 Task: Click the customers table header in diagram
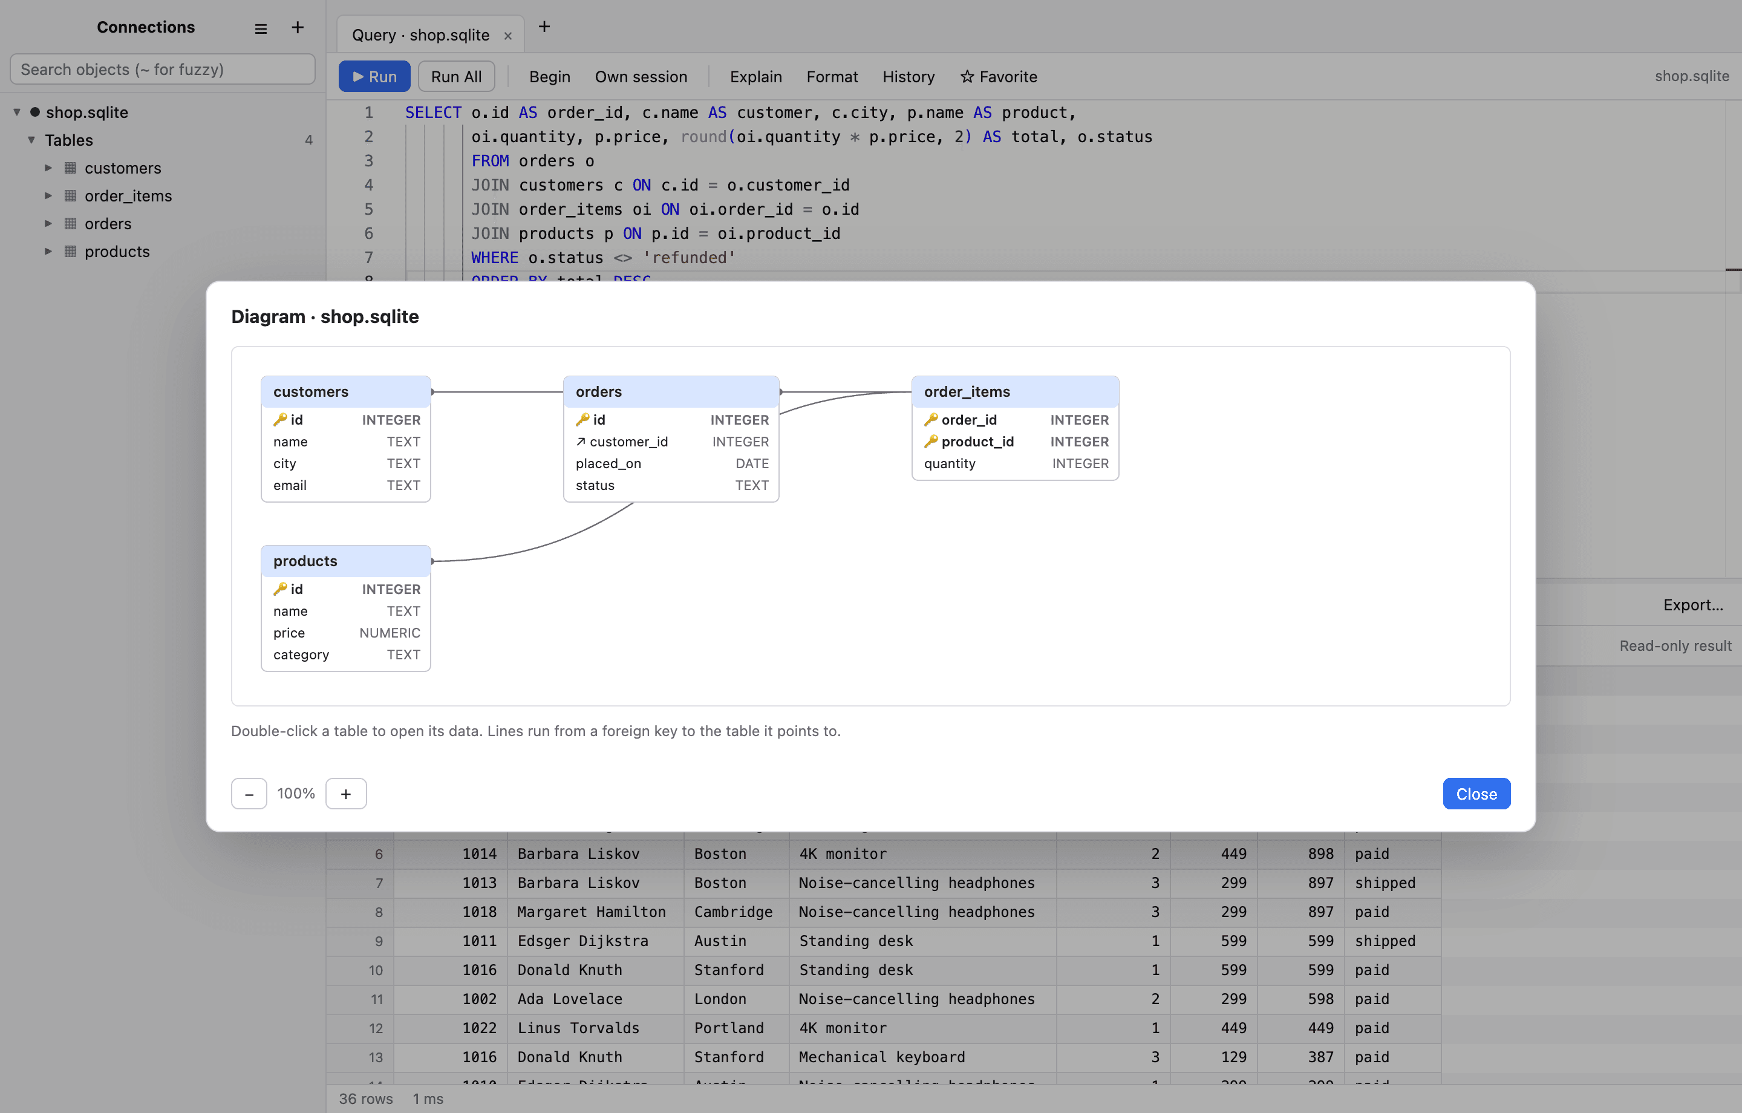point(346,391)
